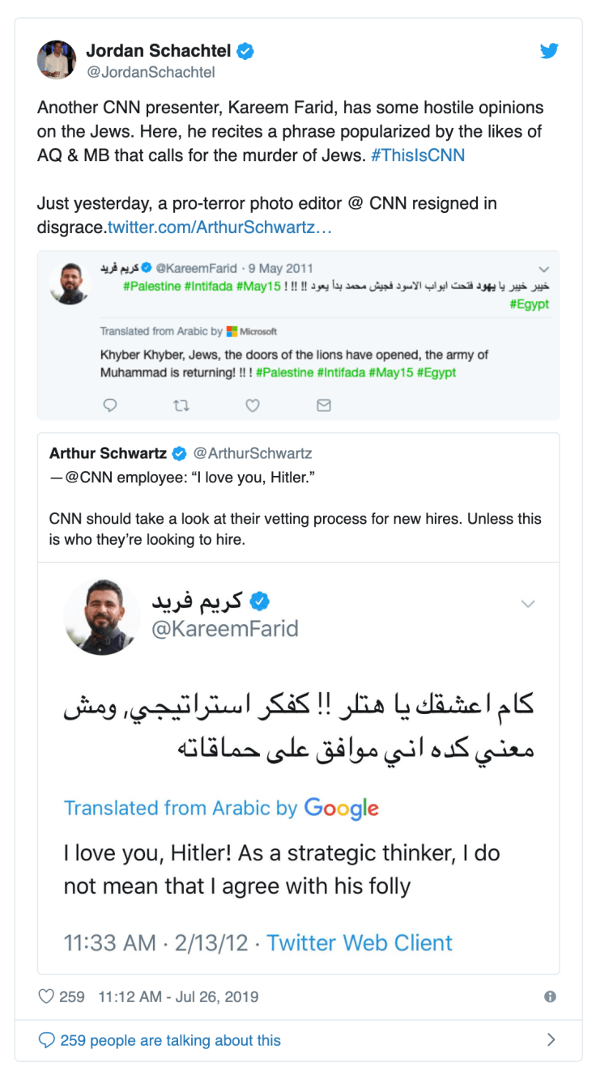Click the Google logo next to Translated from Arabic
The width and height of the screenshot is (596, 1075).
(x=342, y=808)
